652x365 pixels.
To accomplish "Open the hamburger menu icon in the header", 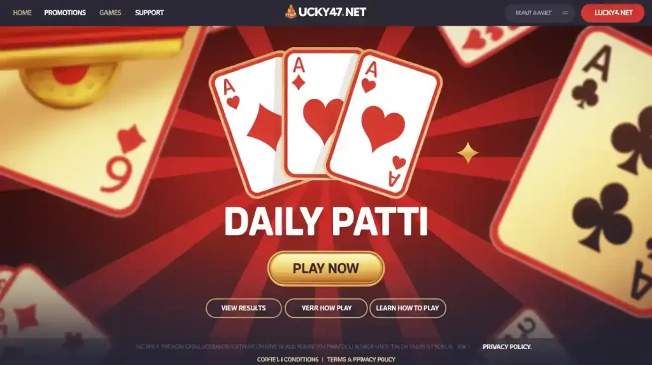I will [x=565, y=13].
